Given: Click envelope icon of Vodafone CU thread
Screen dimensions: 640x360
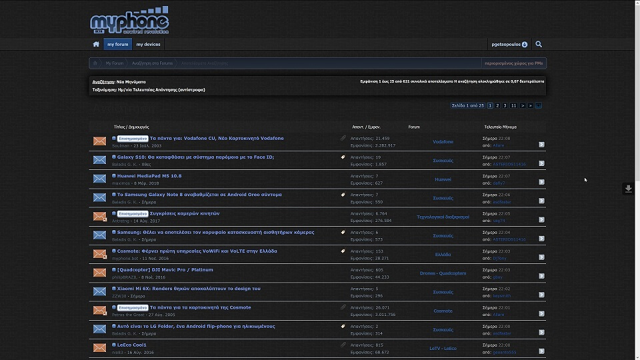Looking at the screenshot, I should (99, 141).
